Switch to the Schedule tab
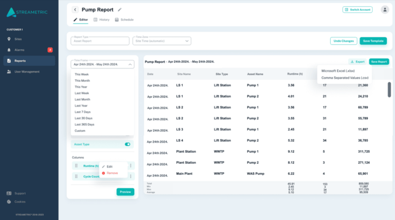395x220 pixels. click(x=124, y=20)
